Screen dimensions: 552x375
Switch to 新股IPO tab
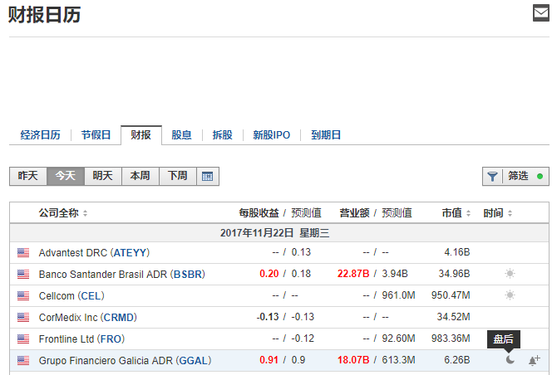pos(271,135)
